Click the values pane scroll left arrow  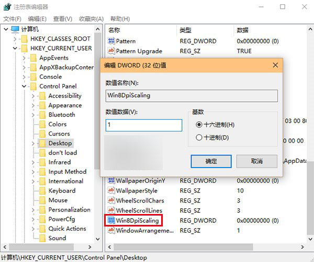point(109,247)
